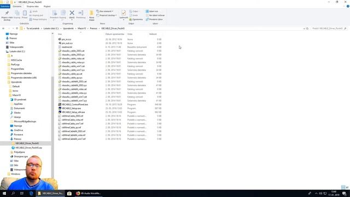Click Pripni v hitri dostop pin icon
The height and width of the screenshot is (197, 350).
7,13
